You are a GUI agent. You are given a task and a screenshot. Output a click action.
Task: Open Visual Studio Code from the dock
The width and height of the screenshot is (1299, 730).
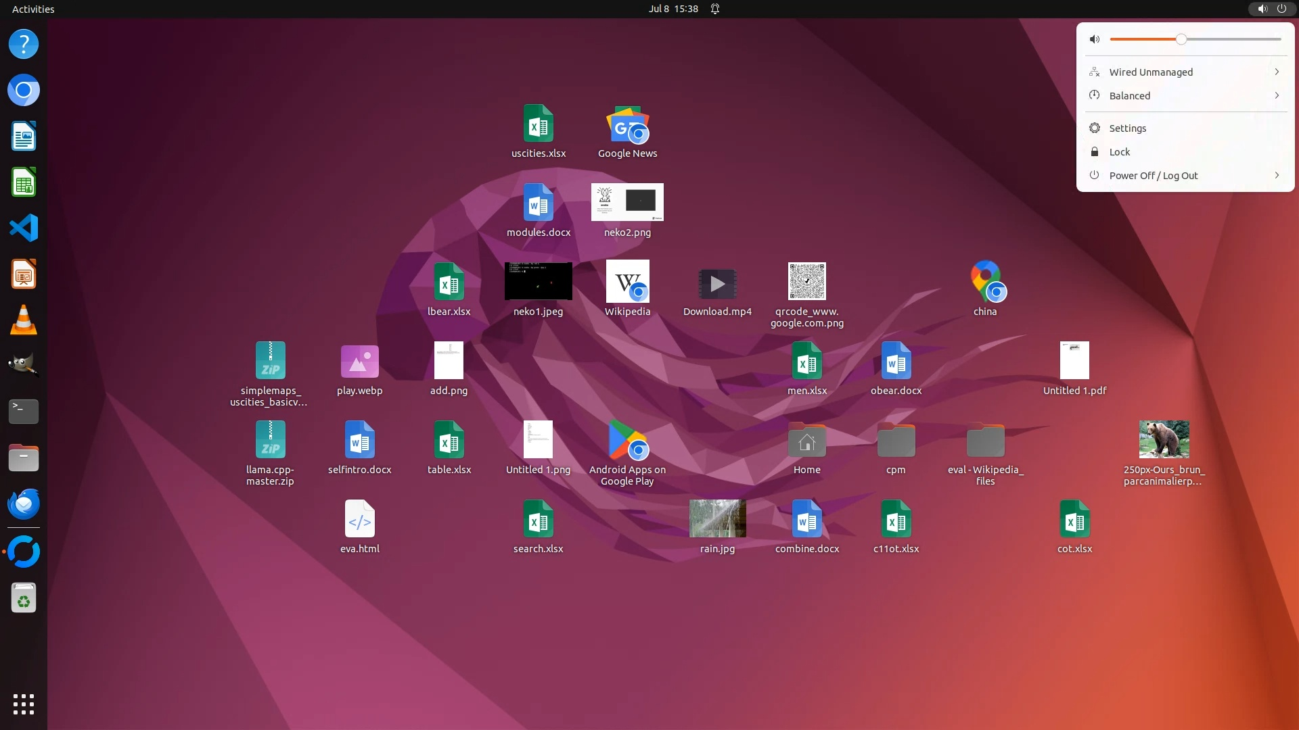pyautogui.click(x=24, y=228)
